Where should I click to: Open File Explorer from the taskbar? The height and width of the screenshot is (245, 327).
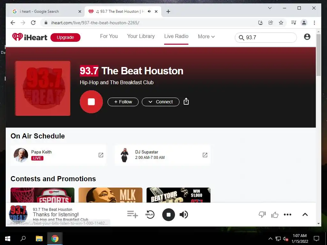39,239
